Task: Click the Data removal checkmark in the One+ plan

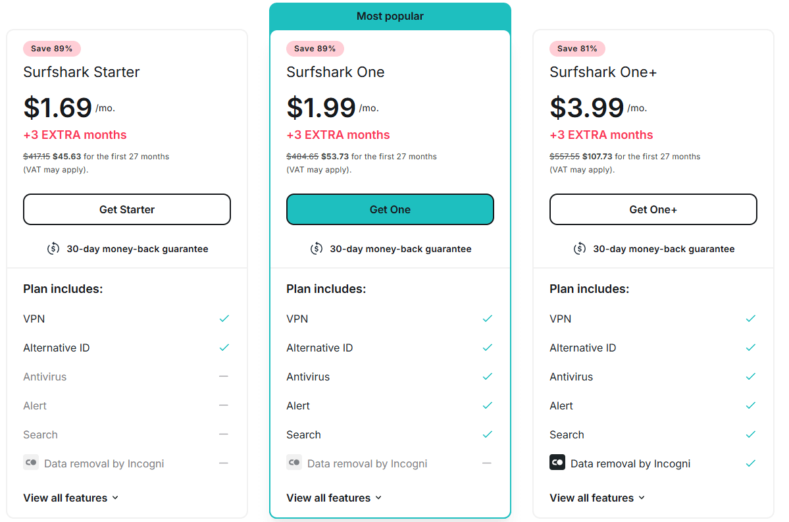Action: pos(750,463)
